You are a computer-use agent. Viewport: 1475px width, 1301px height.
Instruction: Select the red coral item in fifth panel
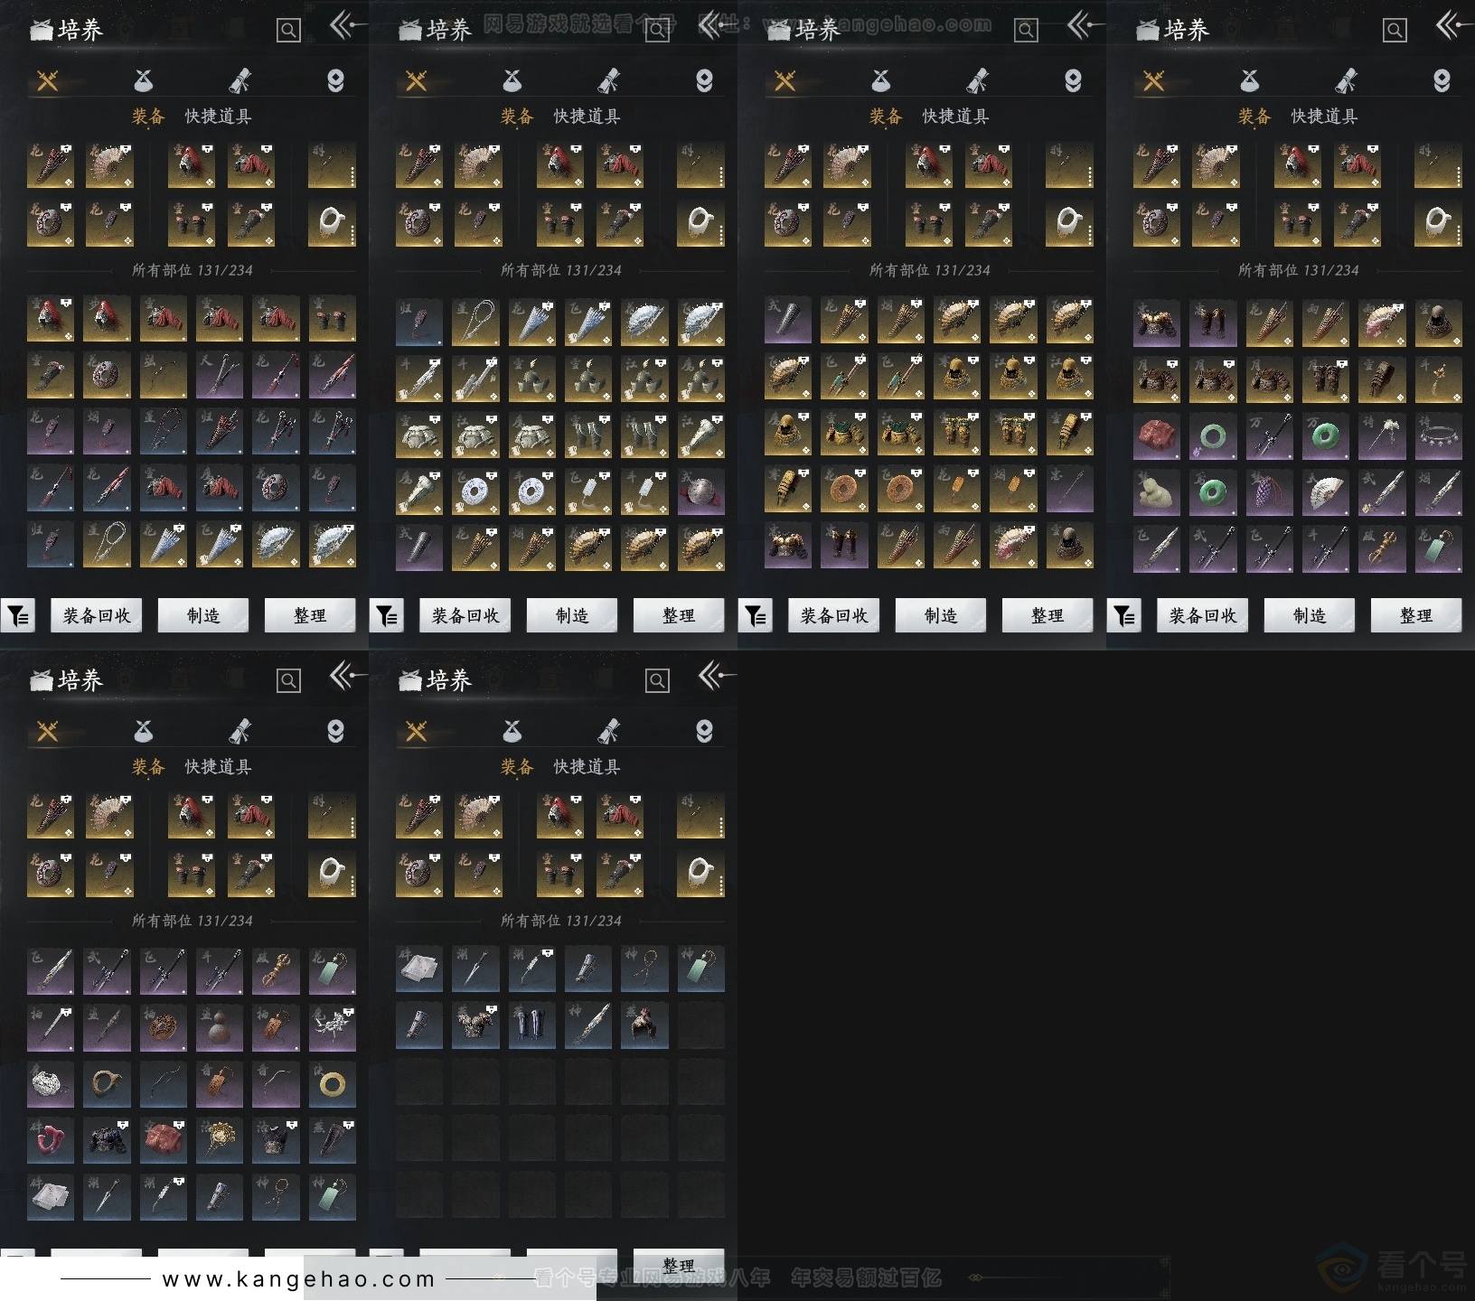tap(51, 1139)
